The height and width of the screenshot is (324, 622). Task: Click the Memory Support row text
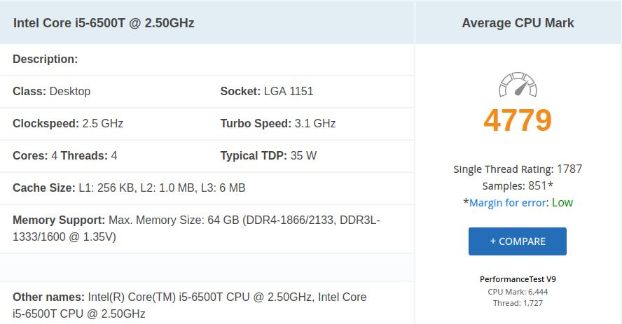[x=196, y=228]
